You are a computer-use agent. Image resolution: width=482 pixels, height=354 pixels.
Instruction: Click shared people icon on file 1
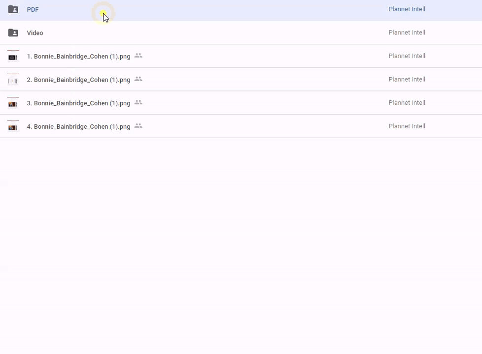(138, 56)
